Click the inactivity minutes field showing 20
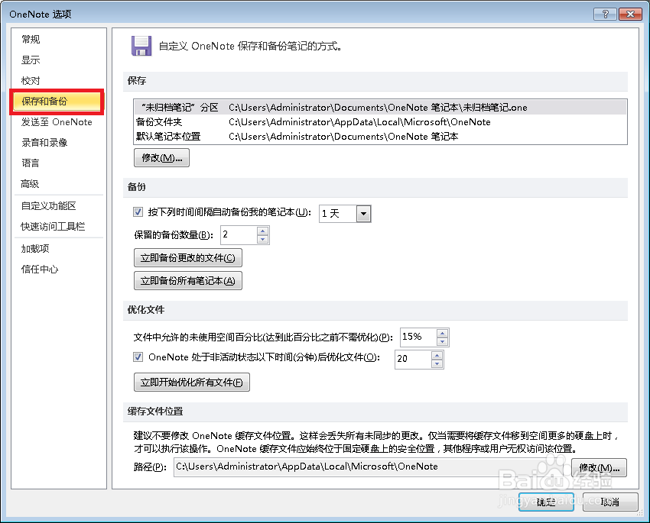 [413, 359]
